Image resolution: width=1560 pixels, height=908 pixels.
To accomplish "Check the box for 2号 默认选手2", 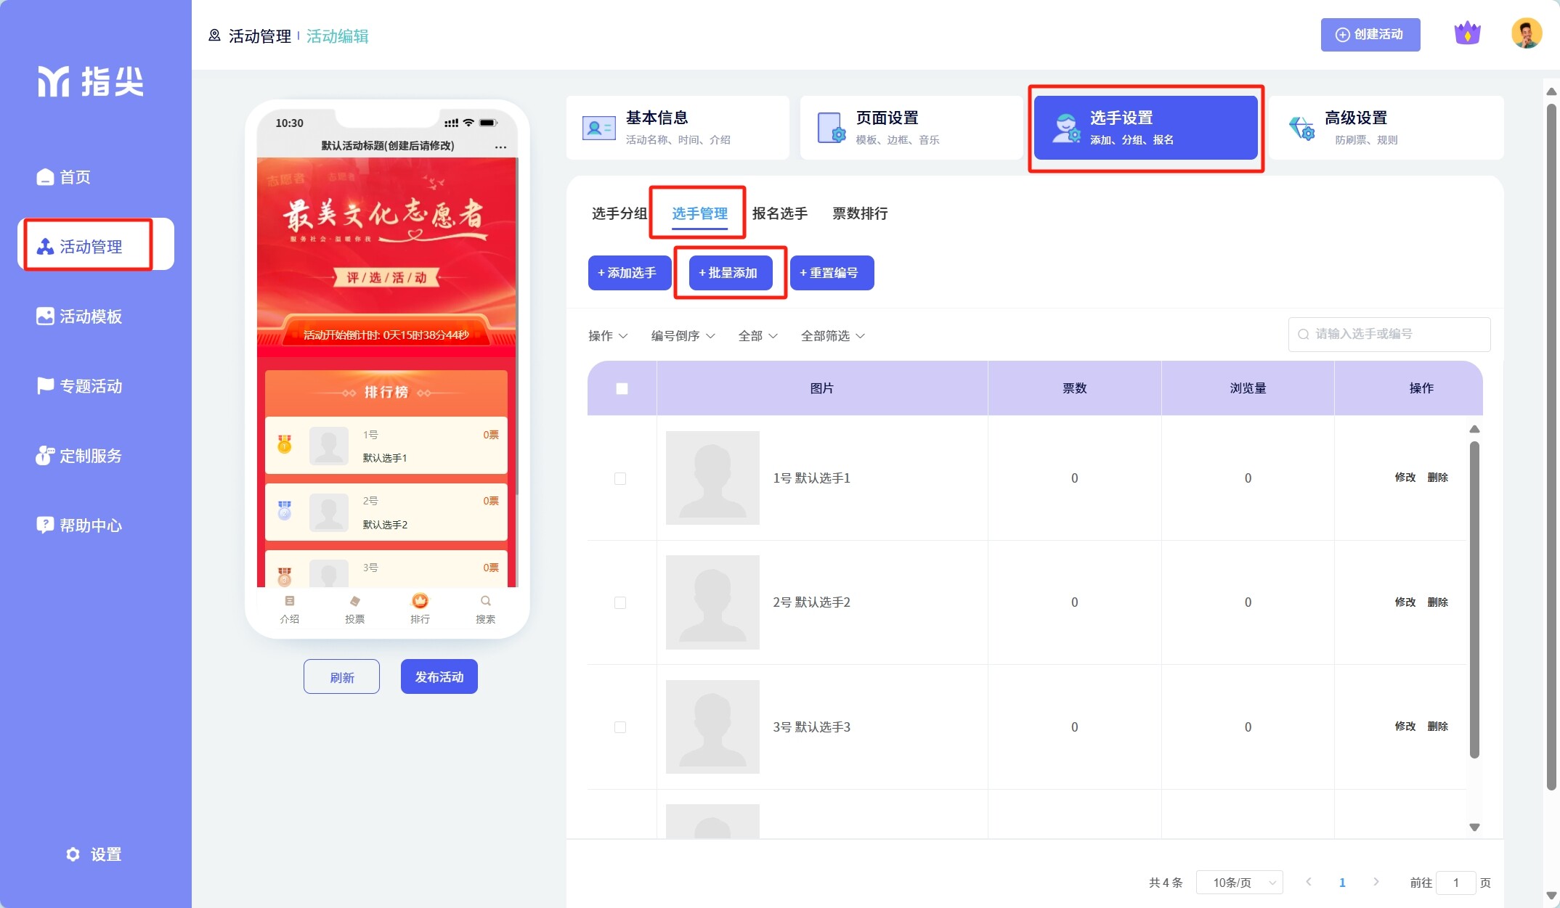I will tap(620, 602).
